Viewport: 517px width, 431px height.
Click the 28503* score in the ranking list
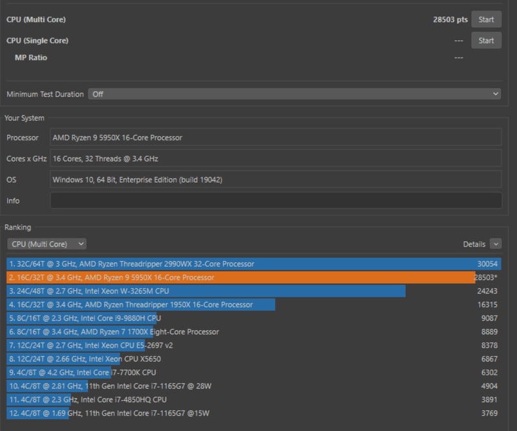click(x=486, y=277)
